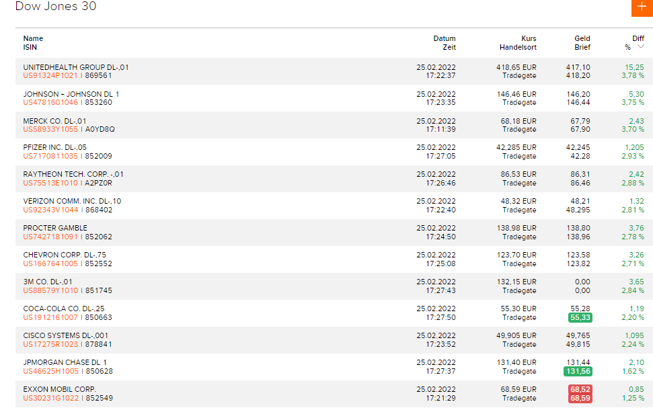The height and width of the screenshot is (408, 653).
Task: Open the MERCK CO. stock link
Action: pyautogui.click(x=54, y=121)
